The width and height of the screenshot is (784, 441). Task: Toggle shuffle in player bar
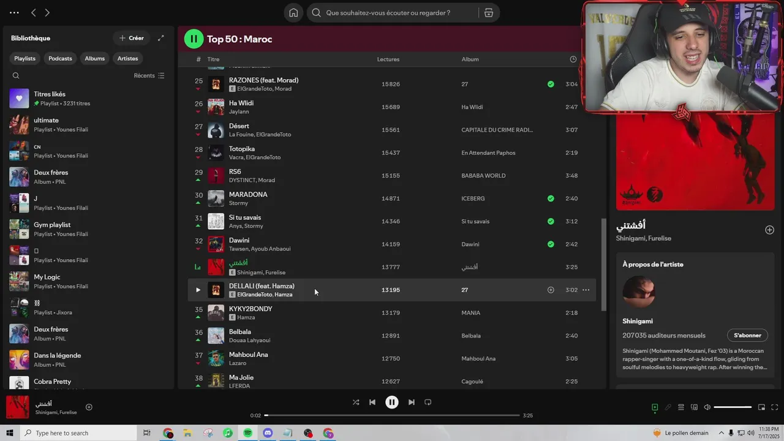[x=356, y=402]
